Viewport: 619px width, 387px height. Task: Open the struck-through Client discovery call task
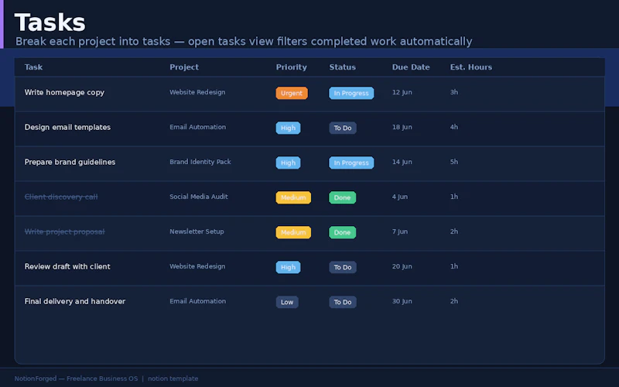click(61, 197)
